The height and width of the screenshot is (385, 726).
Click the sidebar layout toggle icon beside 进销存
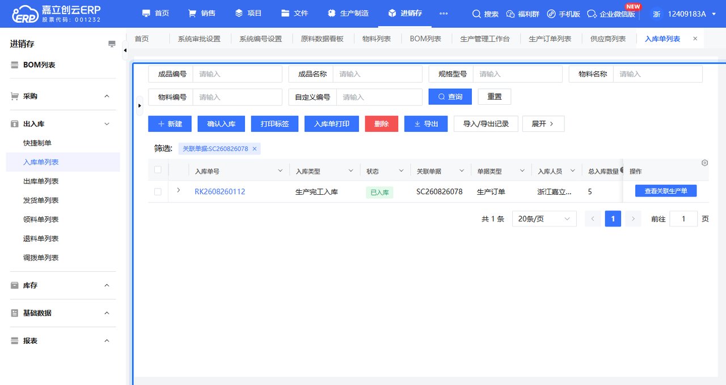point(112,44)
